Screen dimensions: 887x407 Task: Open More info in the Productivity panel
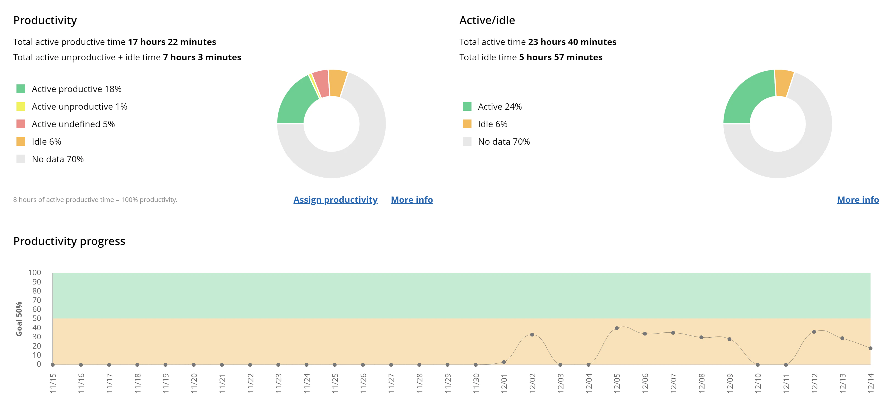[x=411, y=200]
